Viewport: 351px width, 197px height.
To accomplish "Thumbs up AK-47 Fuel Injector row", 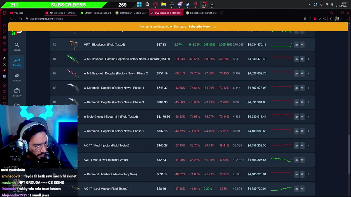I will [296, 146].
